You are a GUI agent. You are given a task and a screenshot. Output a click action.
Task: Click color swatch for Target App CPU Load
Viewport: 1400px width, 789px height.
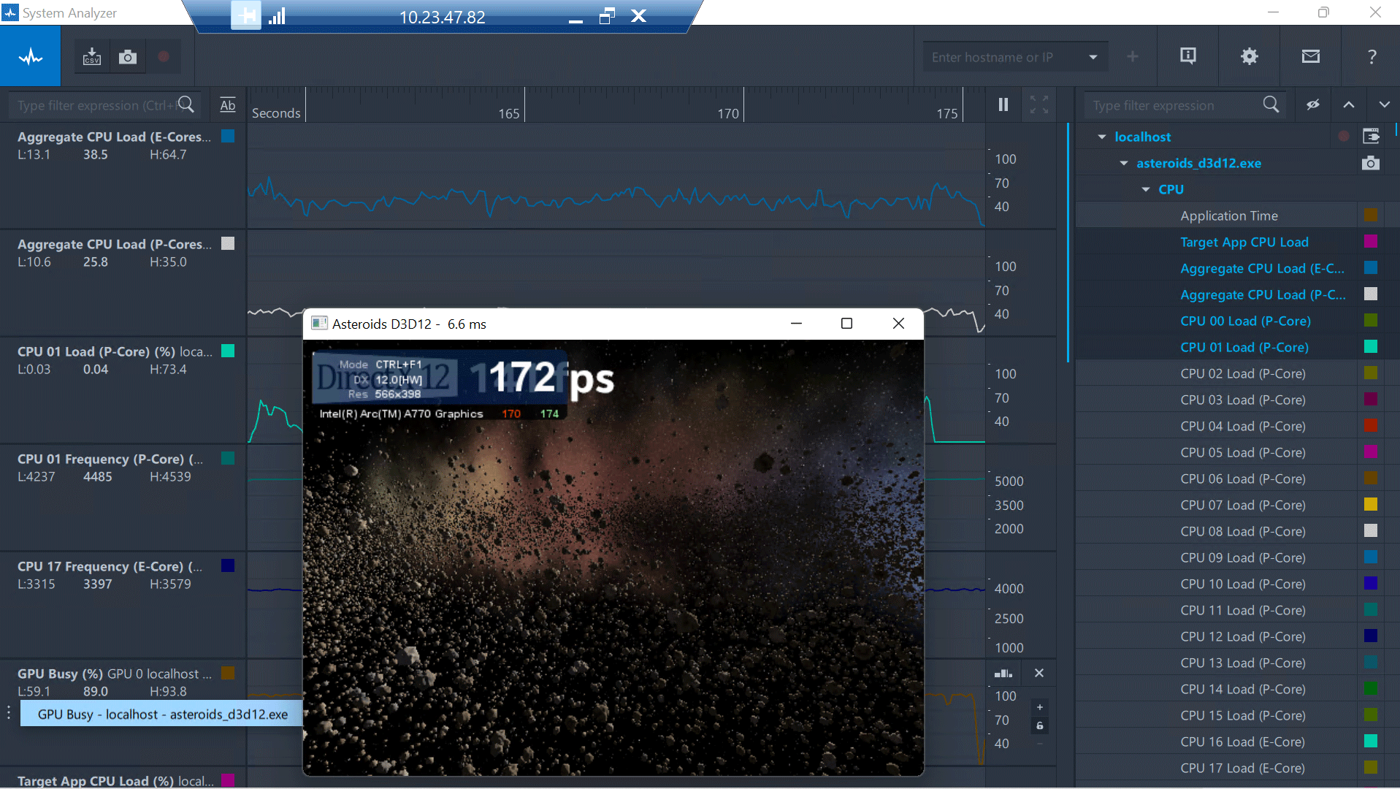point(1371,241)
